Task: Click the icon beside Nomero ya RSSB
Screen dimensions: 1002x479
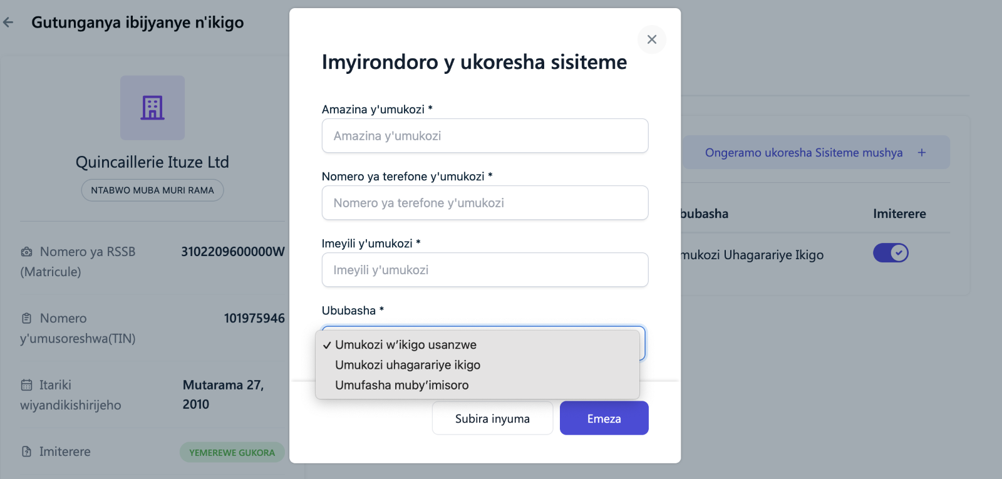Action: (26, 252)
